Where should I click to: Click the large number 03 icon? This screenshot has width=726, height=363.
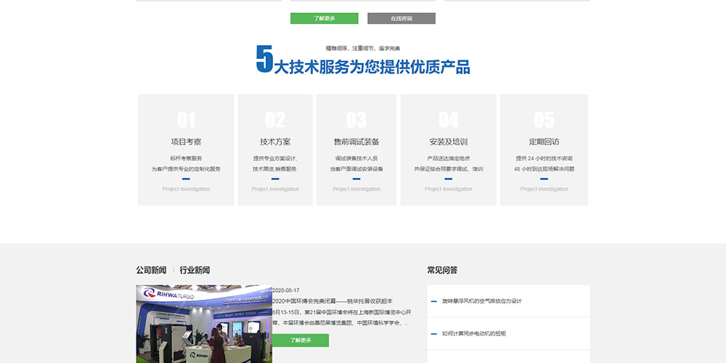point(356,120)
